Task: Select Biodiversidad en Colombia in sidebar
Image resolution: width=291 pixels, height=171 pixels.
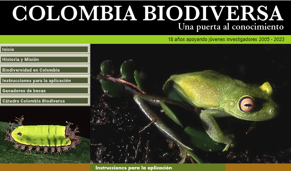Action: (x=44, y=70)
